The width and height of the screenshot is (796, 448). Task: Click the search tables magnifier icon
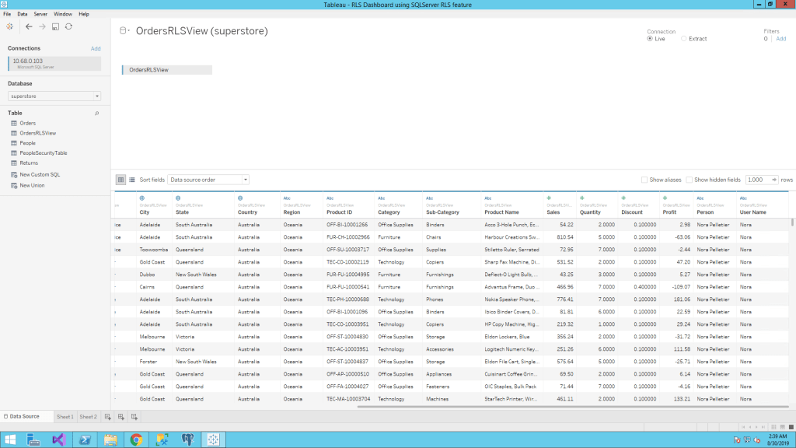97,113
